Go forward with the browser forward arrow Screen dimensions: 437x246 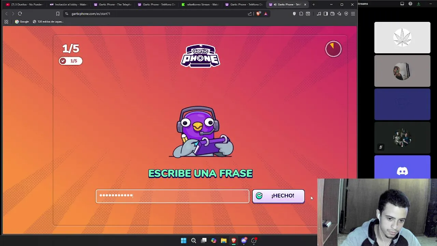coord(13,14)
